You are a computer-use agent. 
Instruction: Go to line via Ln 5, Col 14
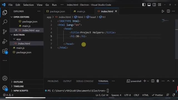(102, 95)
